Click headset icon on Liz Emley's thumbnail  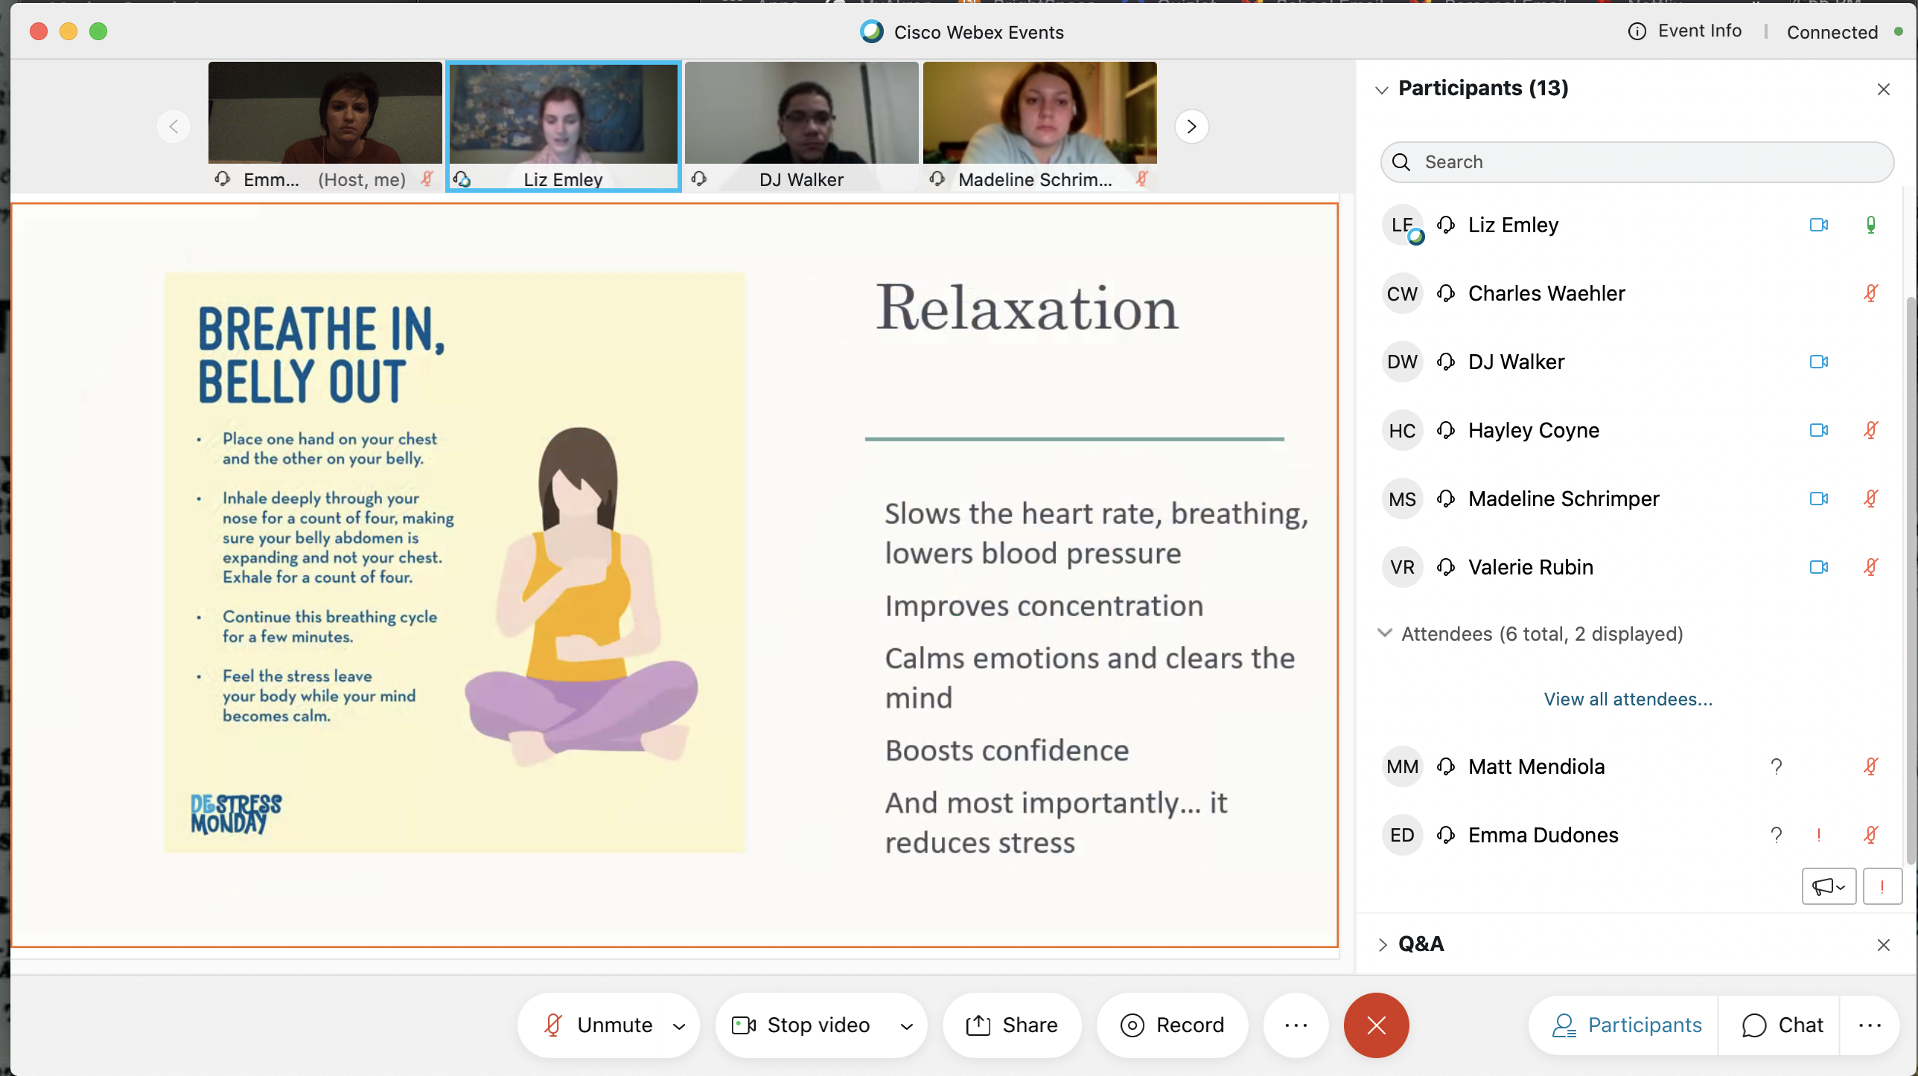click(x=462, y=179)
